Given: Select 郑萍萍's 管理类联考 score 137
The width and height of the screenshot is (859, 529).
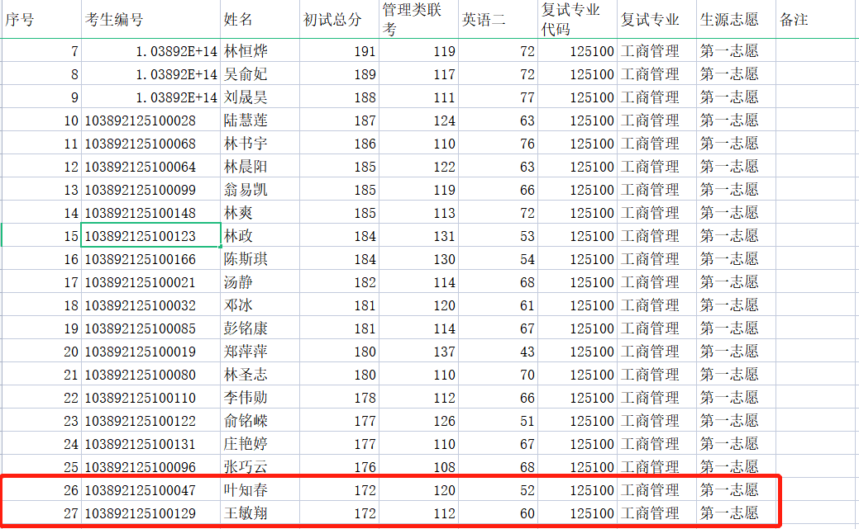Looking at the screenshot, I should pos(418,352).
